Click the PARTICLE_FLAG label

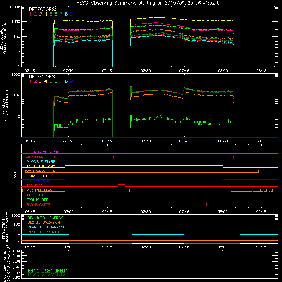(x=39, y=190)
